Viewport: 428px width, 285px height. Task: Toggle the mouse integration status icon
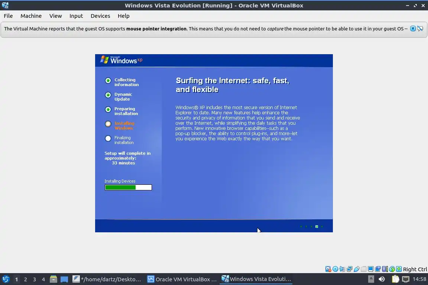(392, 269)
